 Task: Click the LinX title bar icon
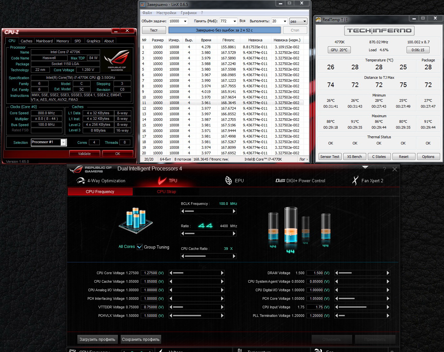(143, 4)
